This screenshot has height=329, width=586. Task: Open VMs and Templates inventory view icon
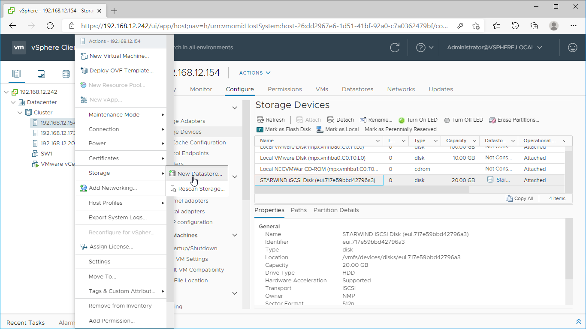coord(41,74)
